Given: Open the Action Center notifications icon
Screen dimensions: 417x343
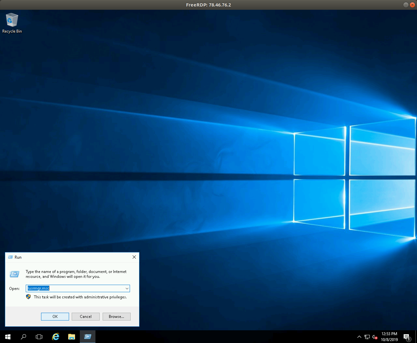Looking at the screenshot, I should pos(407,337).
